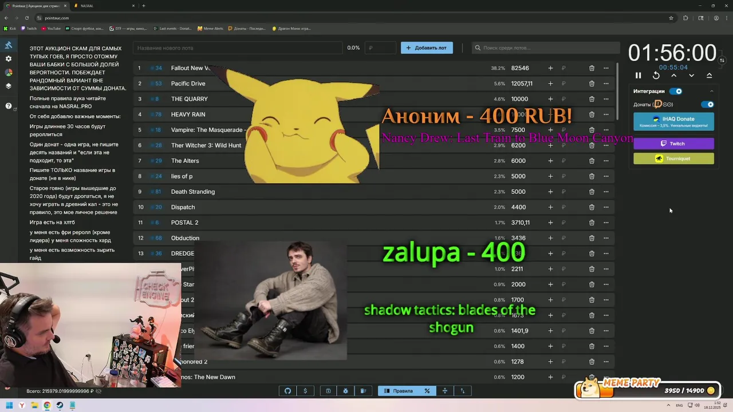Open a new browser tab
The width and height of the screenshot is (733, 412).
click(x=143, y=6)
